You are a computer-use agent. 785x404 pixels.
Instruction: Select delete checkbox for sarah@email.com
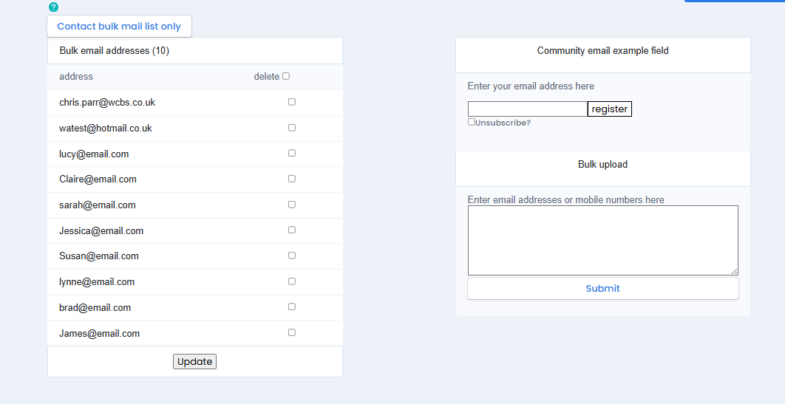pos(292,205)
